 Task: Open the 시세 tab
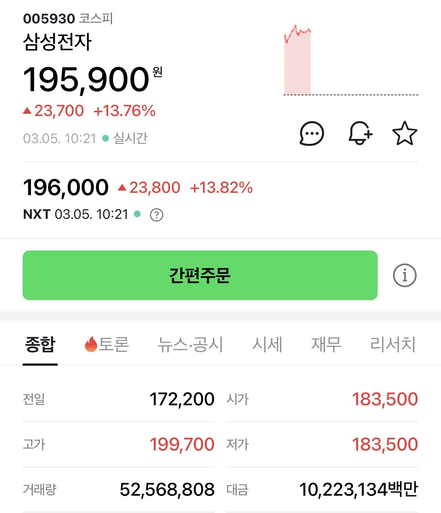[x=267, y=345]
